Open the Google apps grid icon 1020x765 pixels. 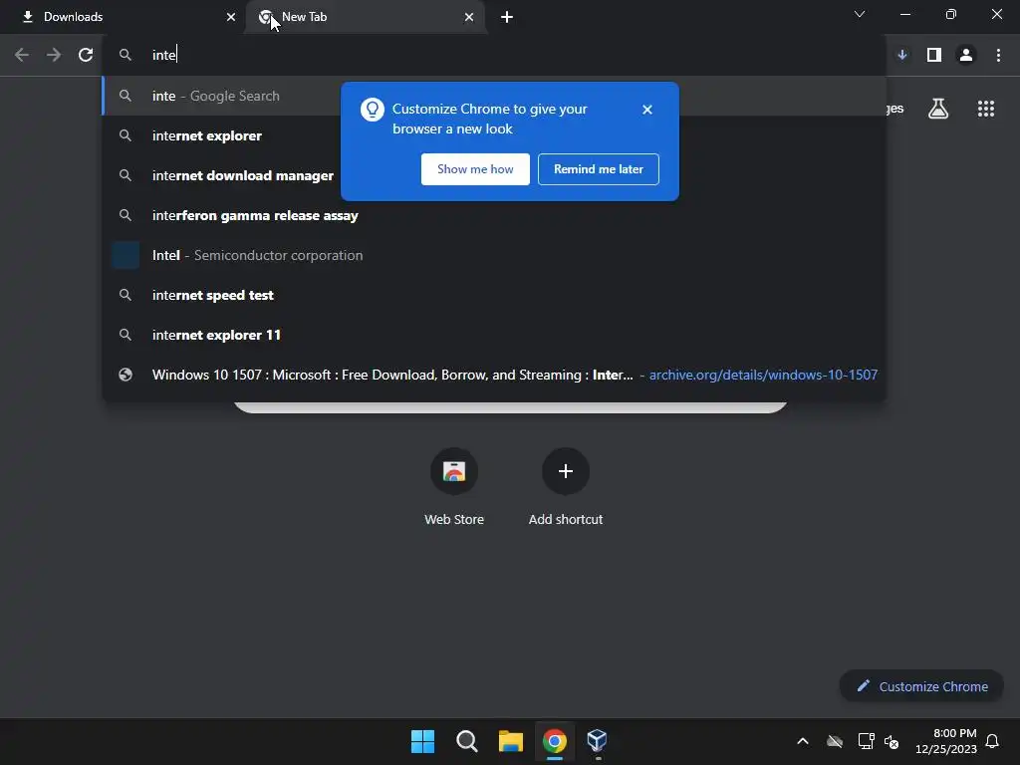click(x=986, y=109)
